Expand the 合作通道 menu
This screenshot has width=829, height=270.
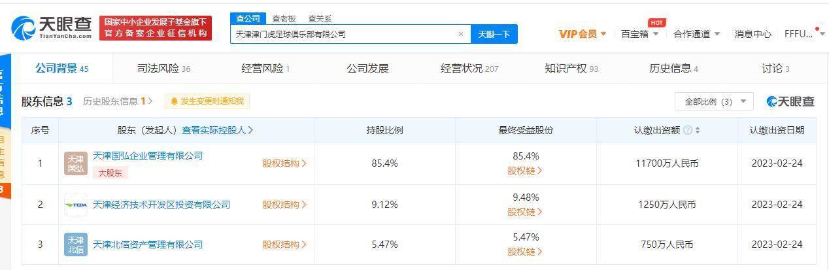[697, 34]
